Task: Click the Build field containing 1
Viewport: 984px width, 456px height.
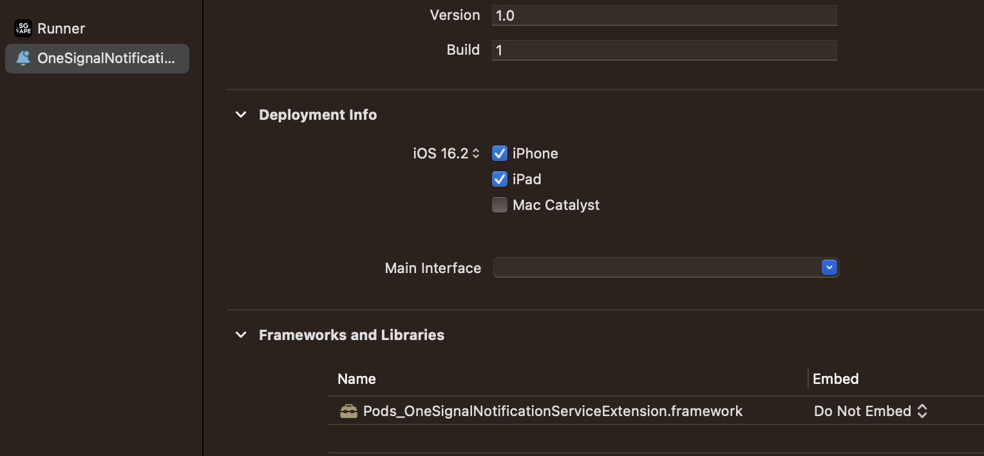Action: 664,50
